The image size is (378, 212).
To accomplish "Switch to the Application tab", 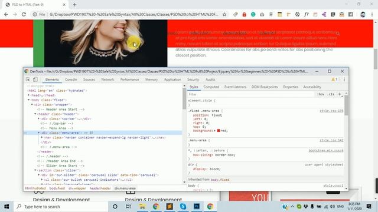I will click(172, 79).
